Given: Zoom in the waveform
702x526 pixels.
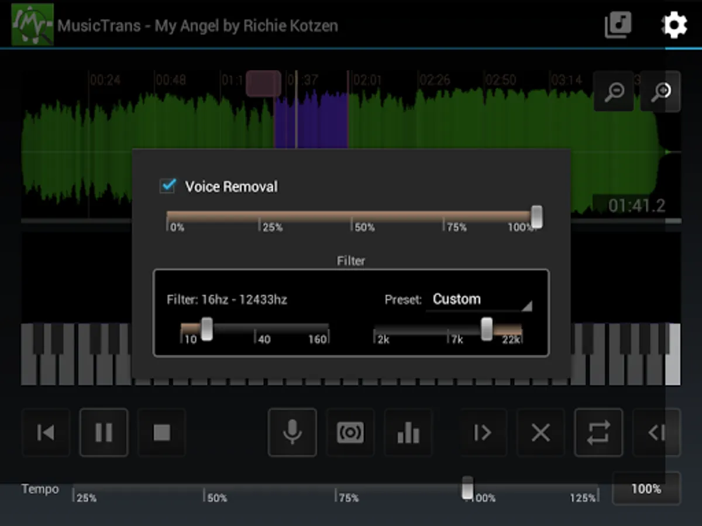Looking at the screenshot, I should [660, 91].
